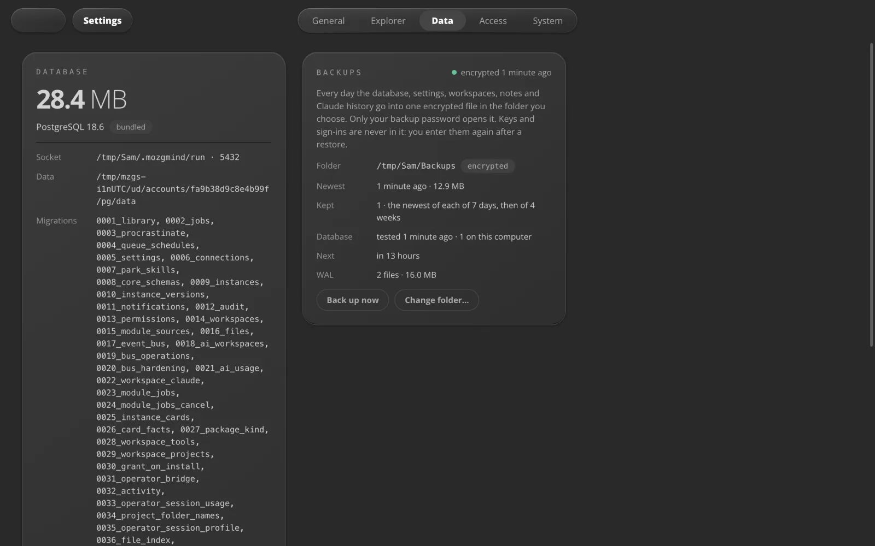Viewport: 875px width, 546px height.
Task: Click the encrypted 1 minute ago status text
Action: point(506,73)
